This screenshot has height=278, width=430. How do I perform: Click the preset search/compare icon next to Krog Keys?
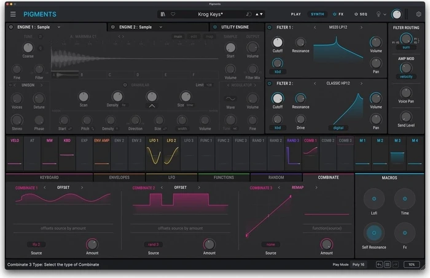(249, 14)
